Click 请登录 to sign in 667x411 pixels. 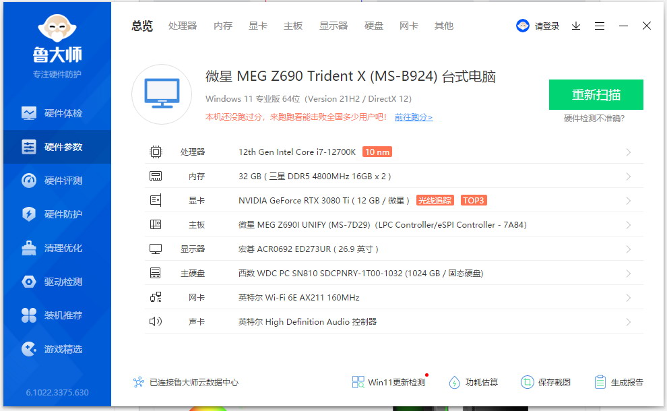(x=547, y=26)
